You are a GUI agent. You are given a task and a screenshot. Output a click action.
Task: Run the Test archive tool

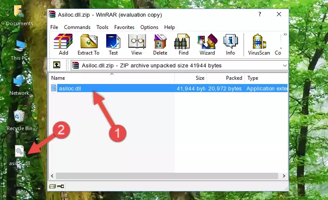[x=113, y=44]
